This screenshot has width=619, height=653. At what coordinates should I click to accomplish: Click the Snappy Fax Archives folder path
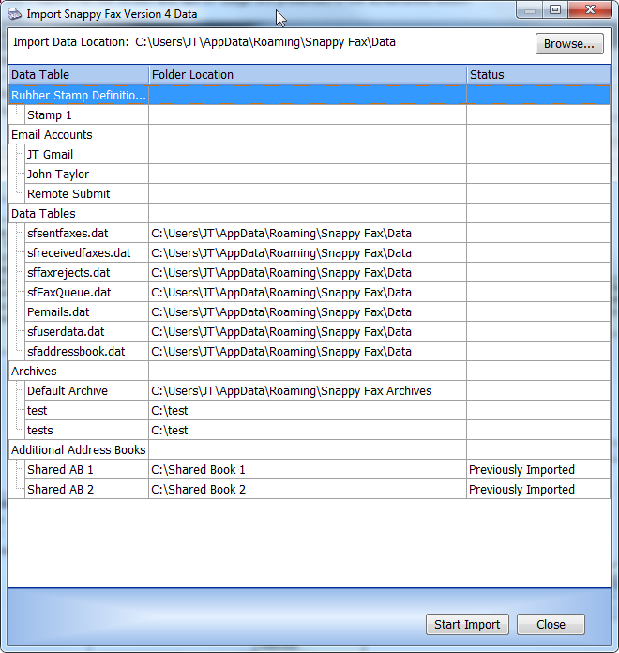[292, 390]
